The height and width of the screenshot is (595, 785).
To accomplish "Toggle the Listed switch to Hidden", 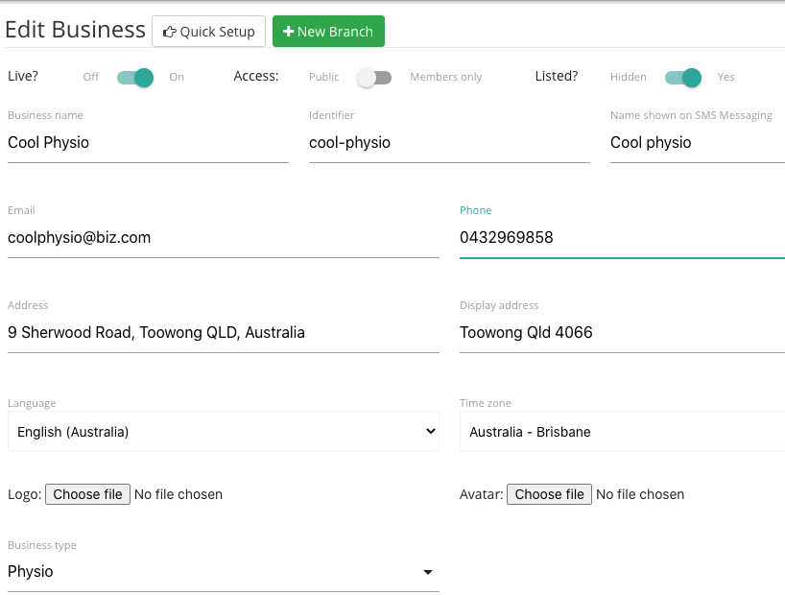I will (x=683, y=78).
